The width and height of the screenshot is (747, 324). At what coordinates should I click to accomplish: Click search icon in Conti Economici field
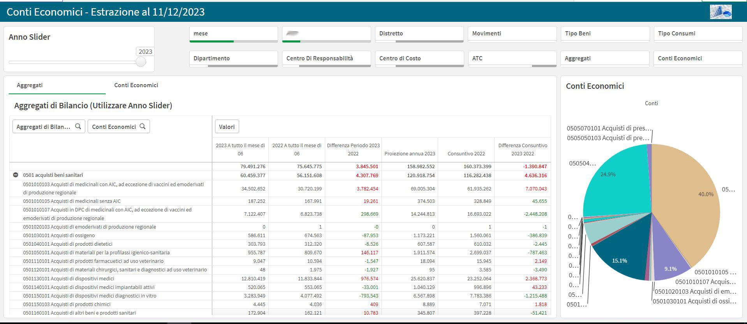click(x=143, y=126)
